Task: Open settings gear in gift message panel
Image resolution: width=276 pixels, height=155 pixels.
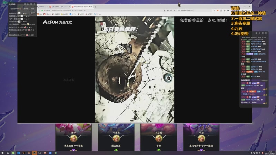Action: (31, 4)
